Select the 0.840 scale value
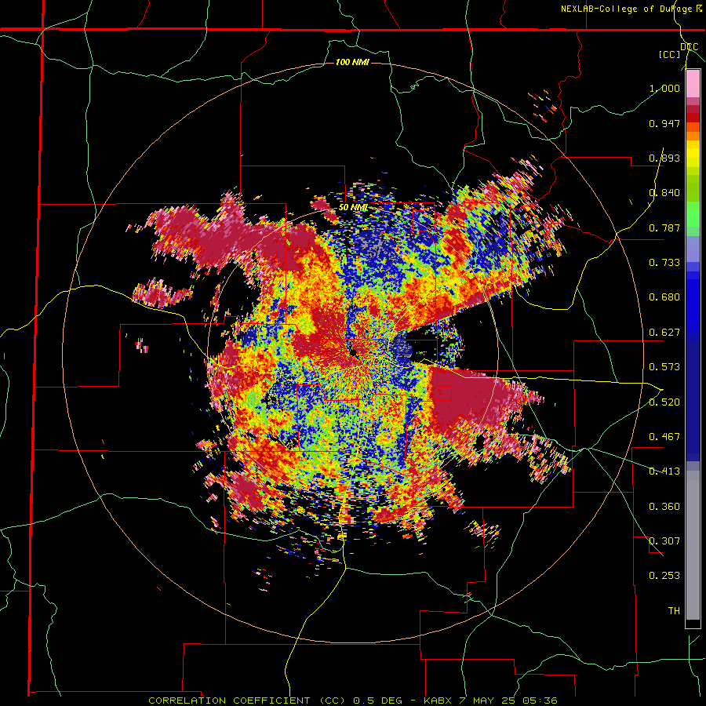 [x=664, y=193]
